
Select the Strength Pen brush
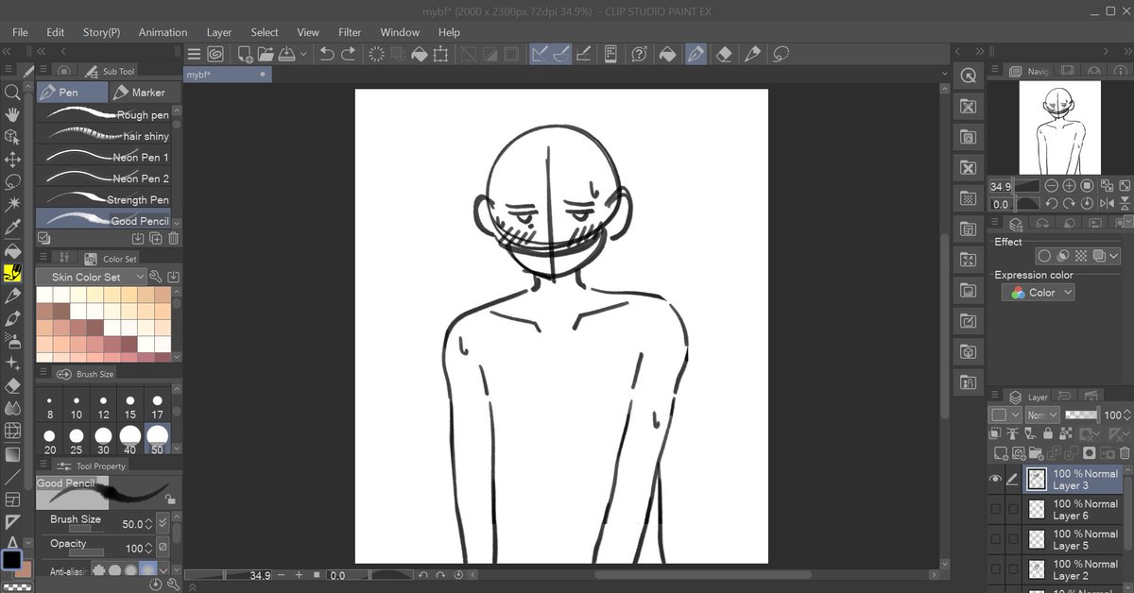[104, 199]
